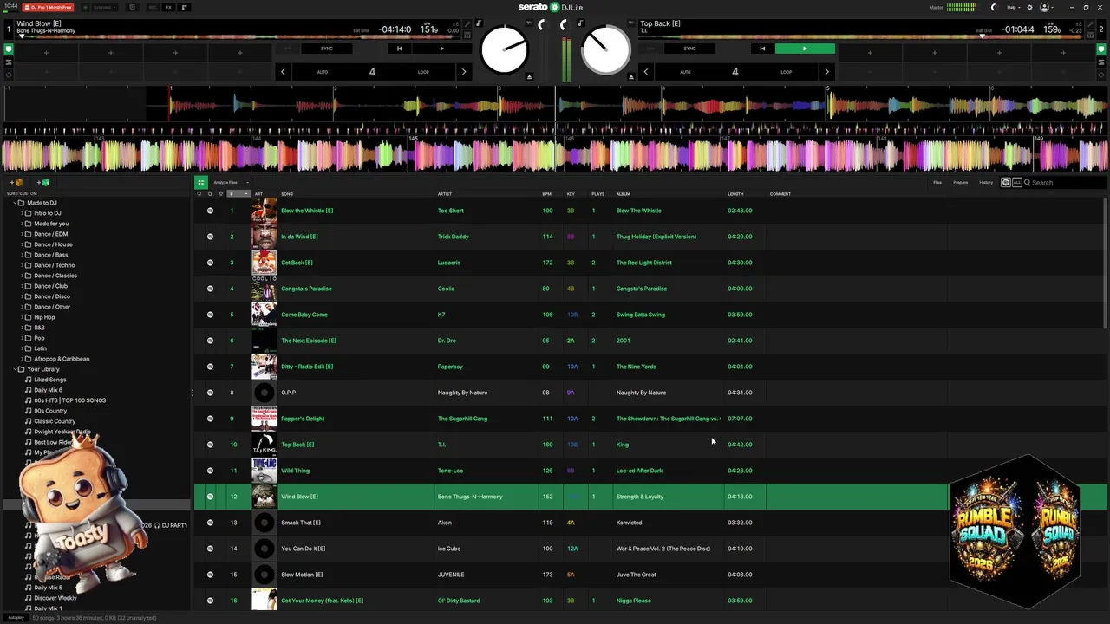Viewport: 1110px width, 624px height.
Task: Select the song Rapper's Delight
Action: click(x=303, y=419)
